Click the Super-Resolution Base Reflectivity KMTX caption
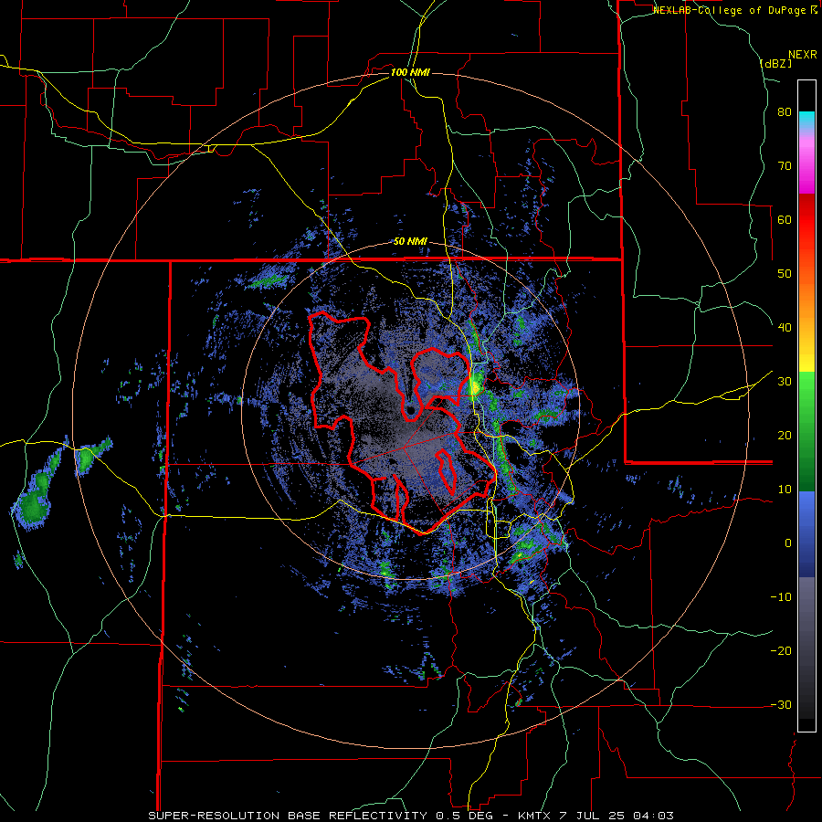The image size is (822, 822). (410, 816)
